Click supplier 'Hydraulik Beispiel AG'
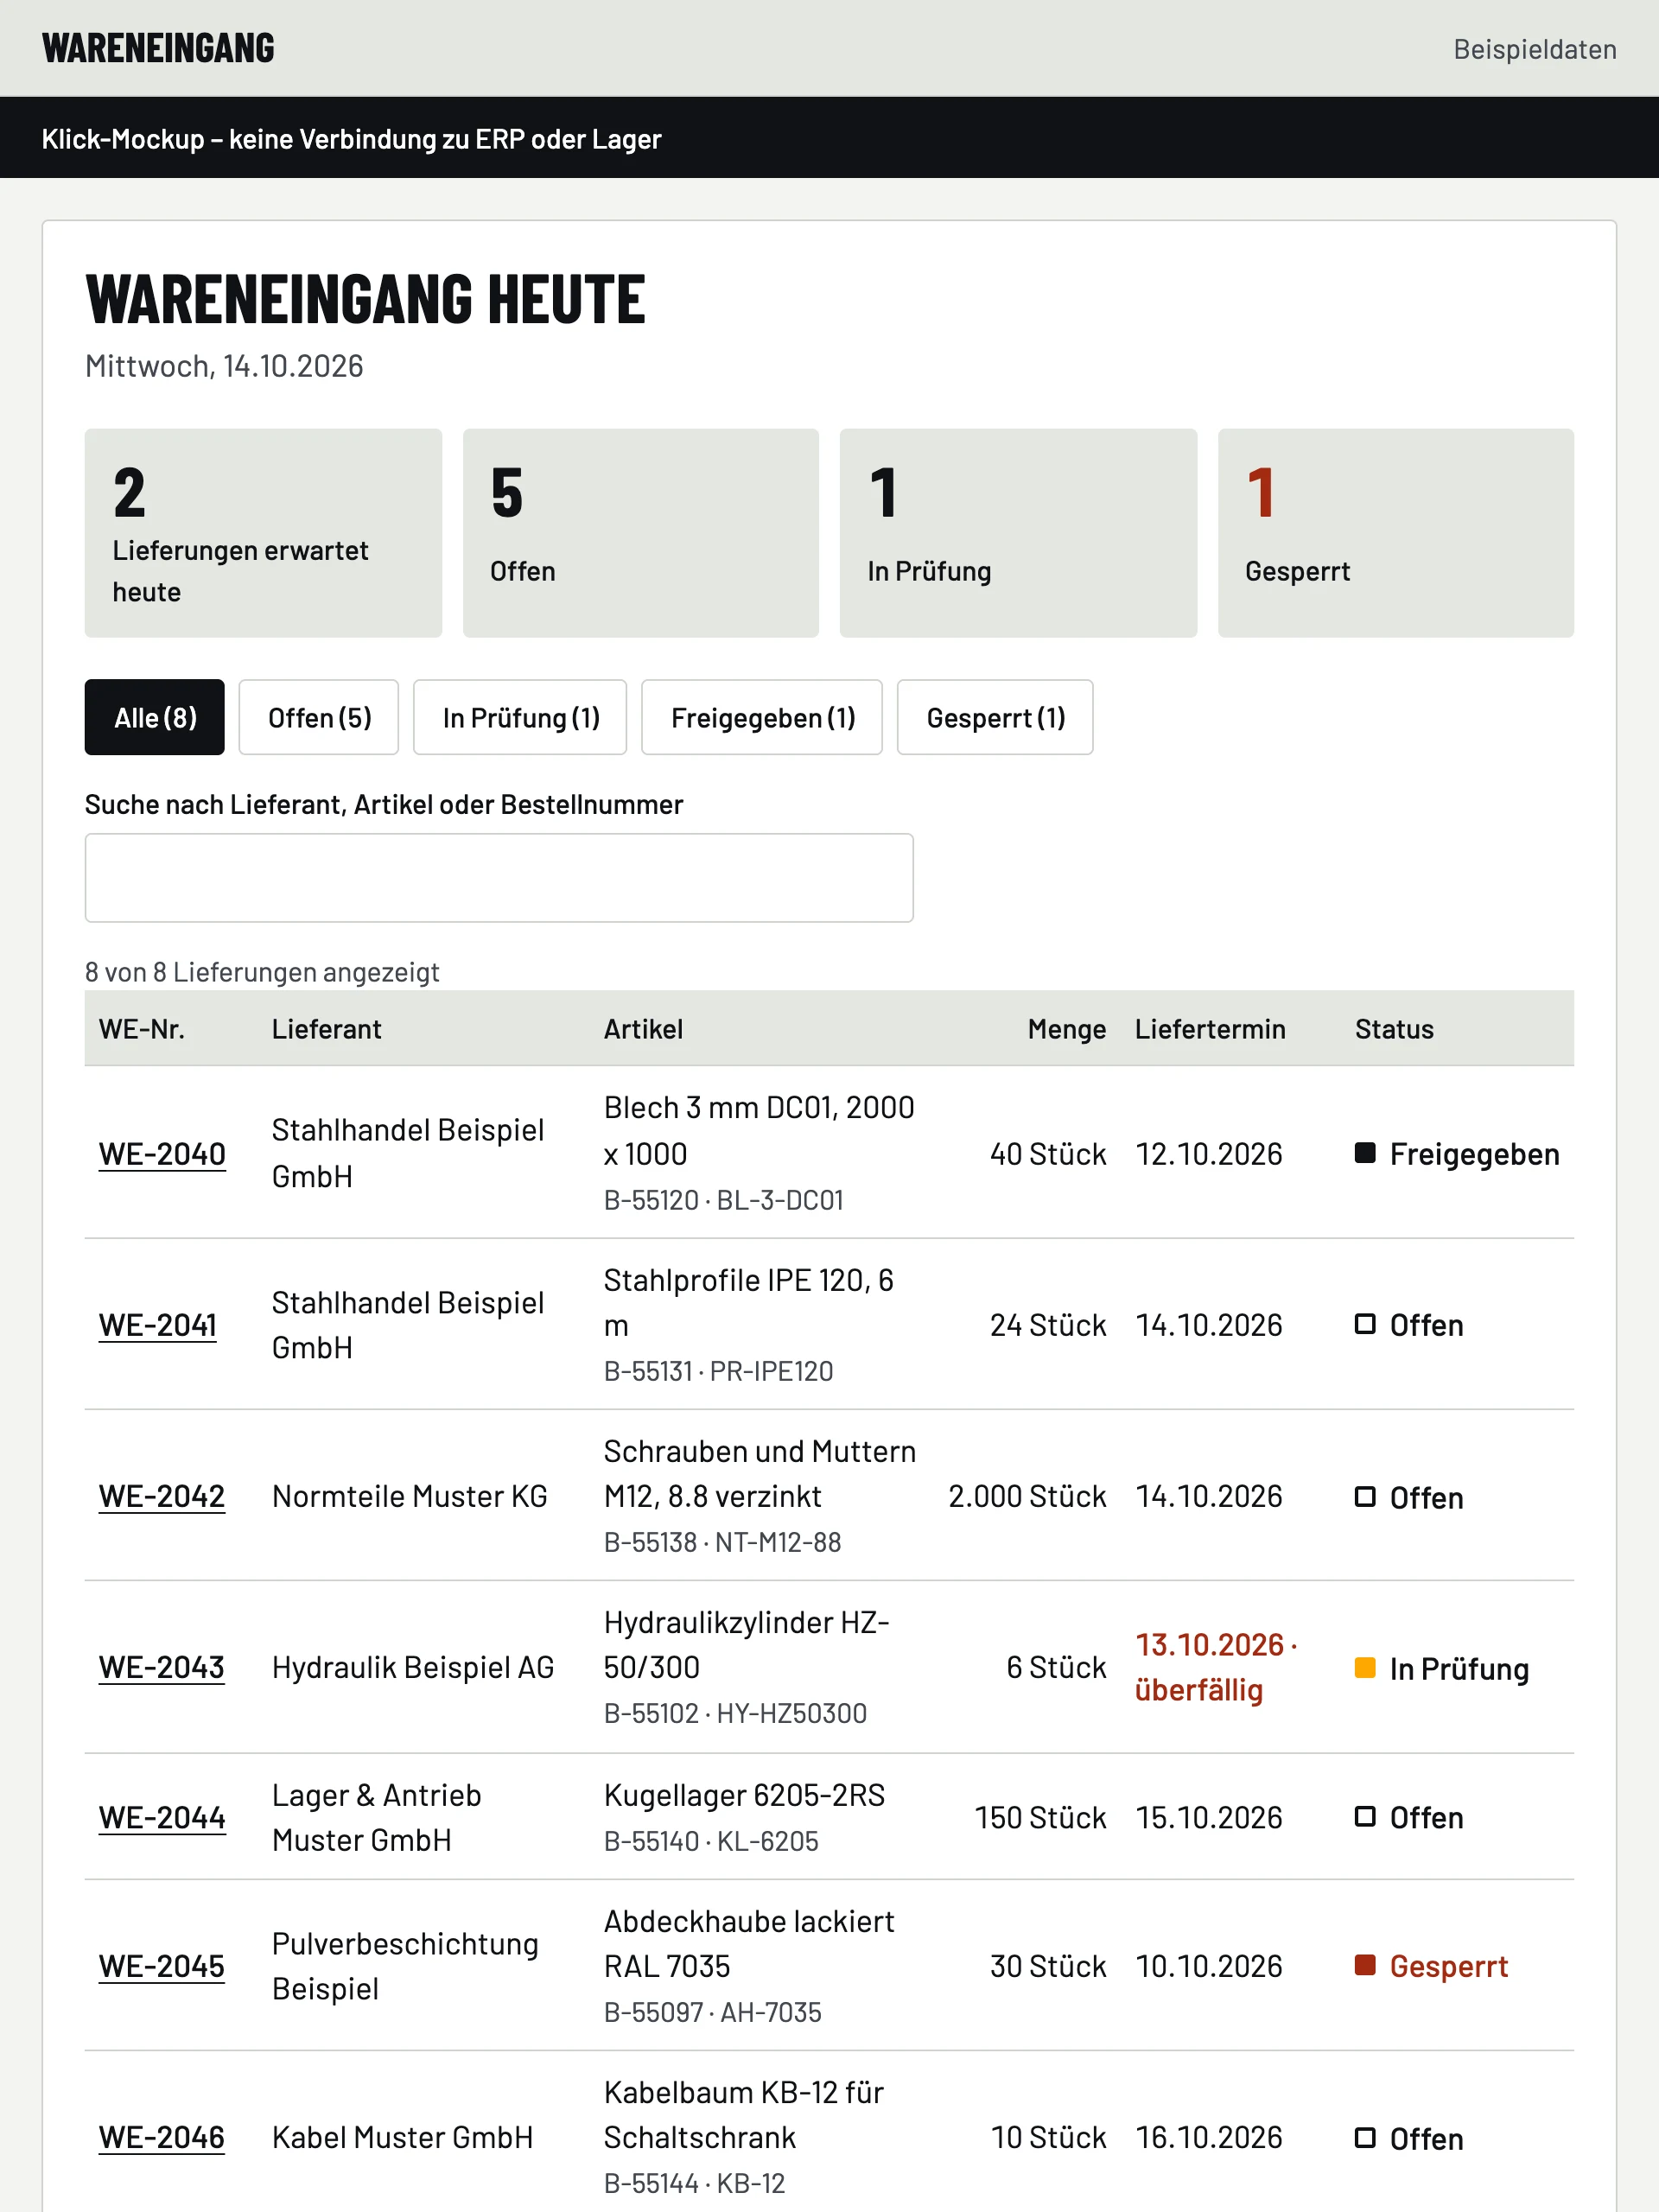Screen dimensions: 1659x2212 [x=413, y=1667]
